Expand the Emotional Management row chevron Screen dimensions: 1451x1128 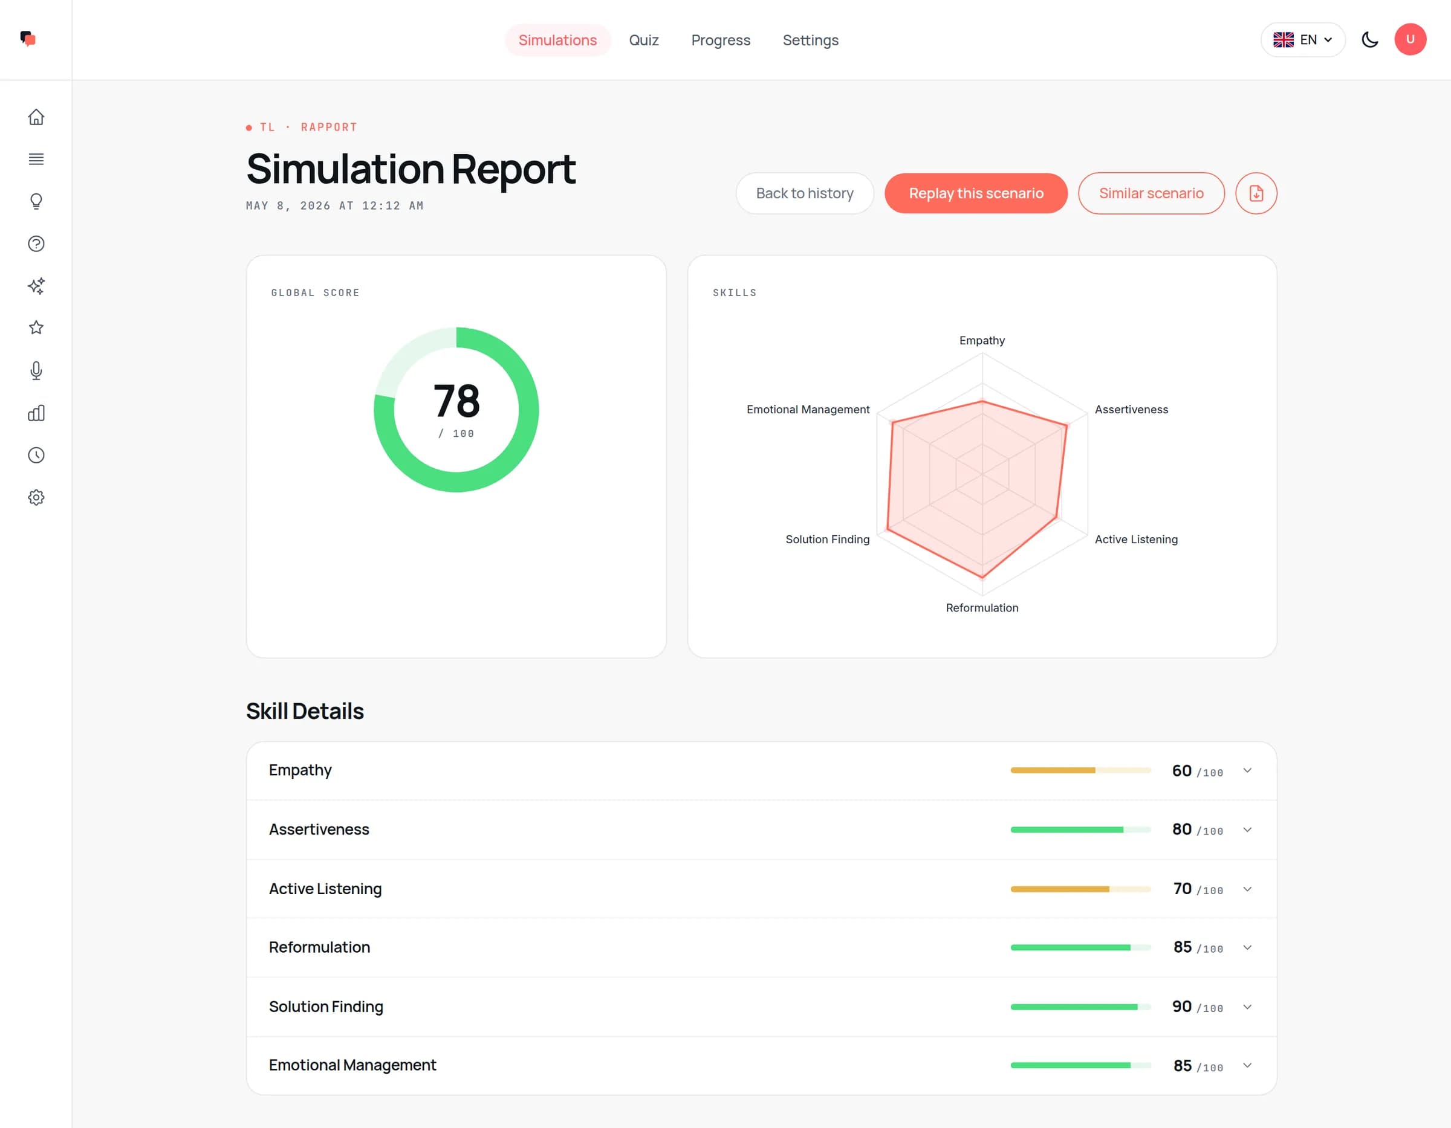click(x=1247, y=1065)
